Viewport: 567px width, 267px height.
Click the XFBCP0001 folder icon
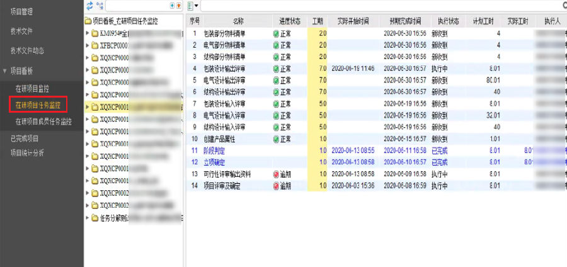click(94, 45)
